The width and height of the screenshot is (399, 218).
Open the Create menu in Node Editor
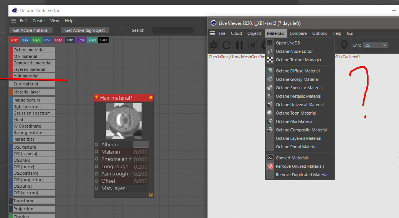coord(38,21)
